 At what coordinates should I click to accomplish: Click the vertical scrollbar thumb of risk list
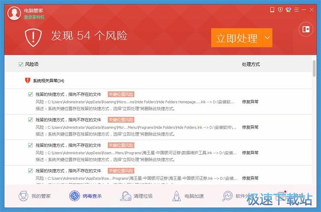click(314, 69)
